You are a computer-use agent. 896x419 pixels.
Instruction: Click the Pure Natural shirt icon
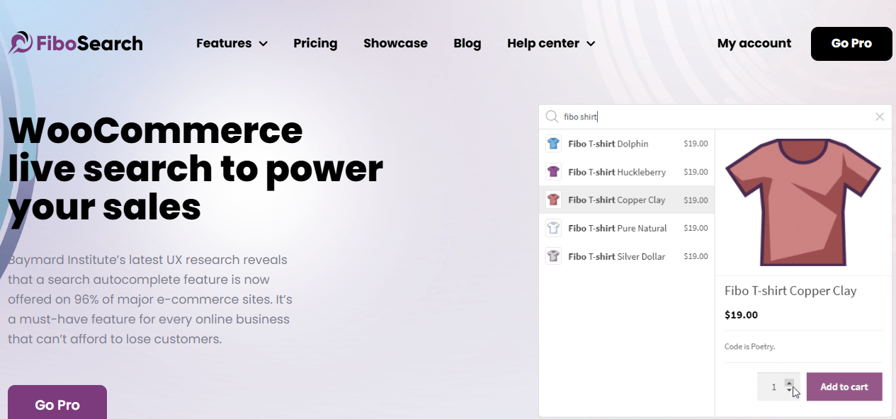[553, 228]
